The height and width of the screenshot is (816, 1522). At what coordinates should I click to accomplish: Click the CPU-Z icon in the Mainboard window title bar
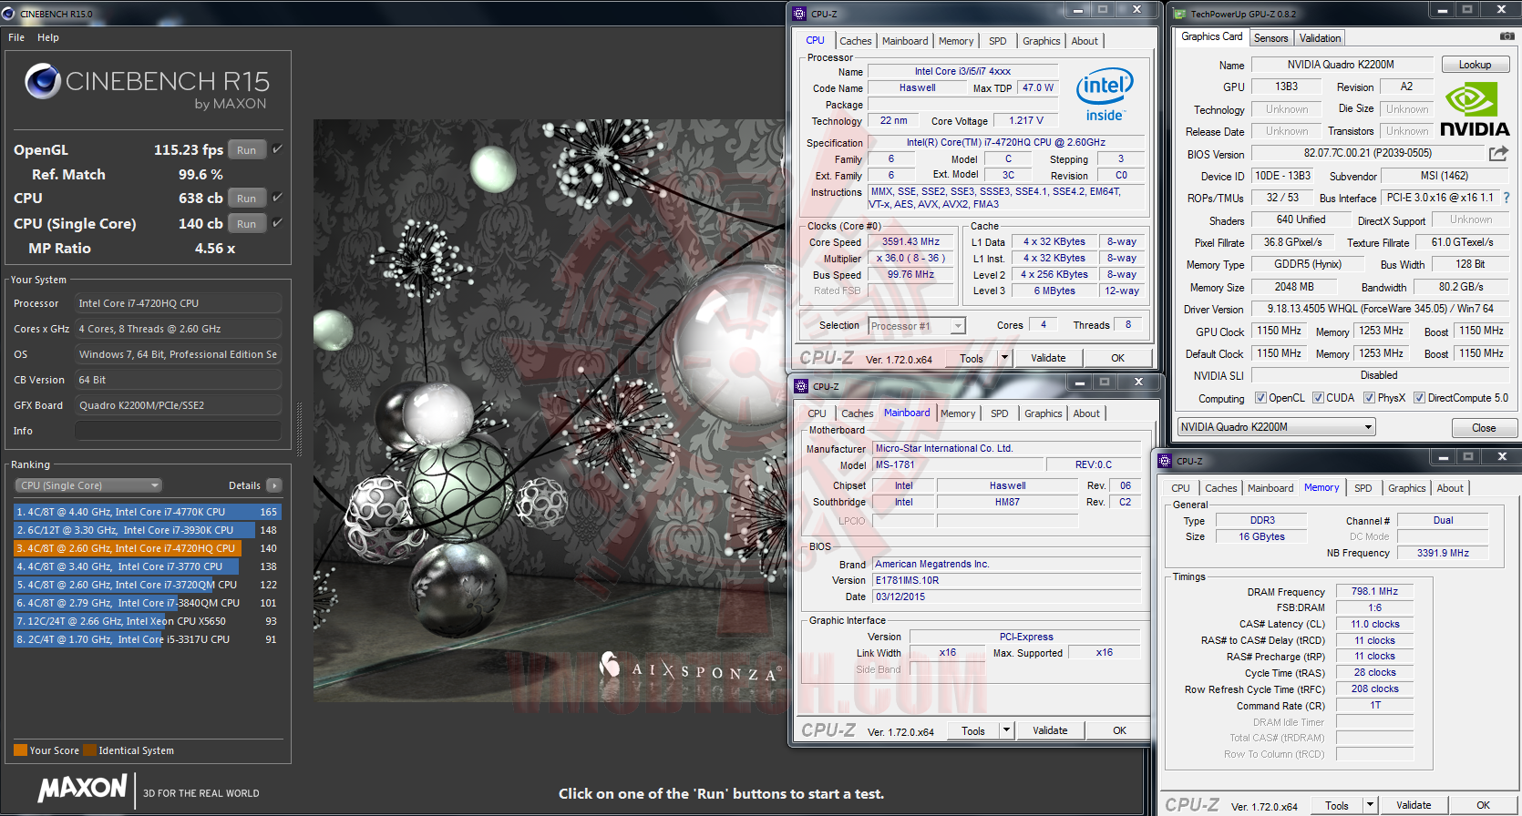pos(801,386)
